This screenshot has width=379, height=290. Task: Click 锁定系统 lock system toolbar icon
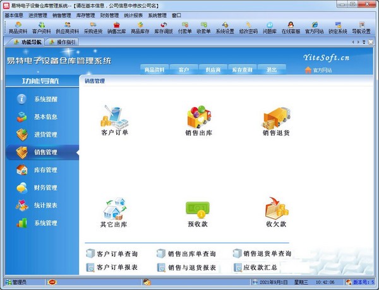pyautogui.click(x=338, y=27)
